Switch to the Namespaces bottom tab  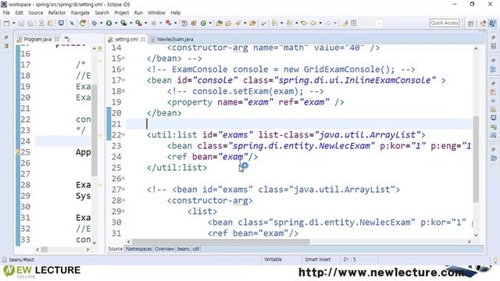[x=139, y=249]
